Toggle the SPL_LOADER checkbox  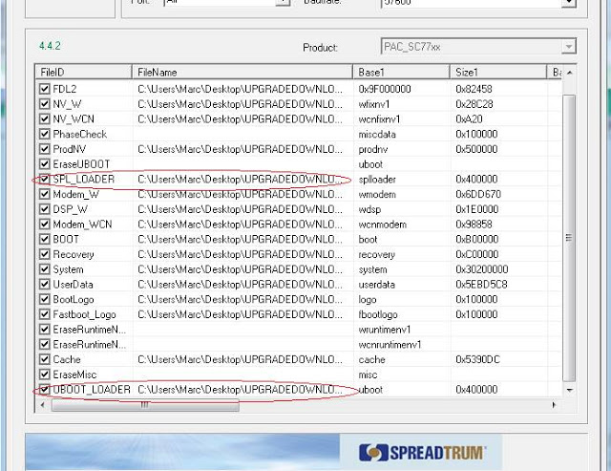pos(45,179)
